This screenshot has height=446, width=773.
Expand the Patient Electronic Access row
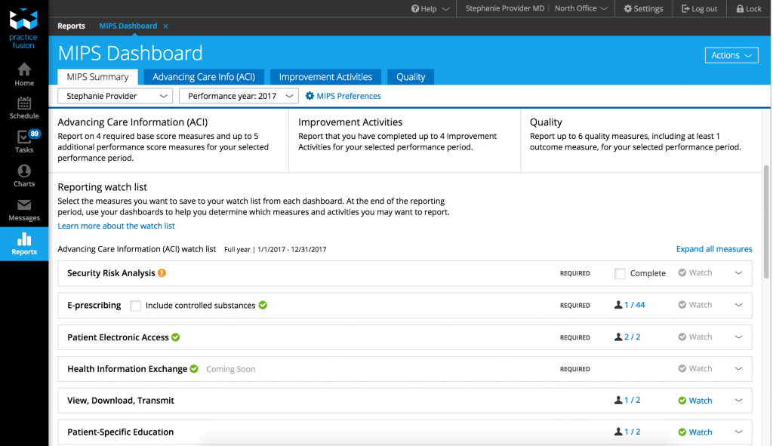[738, 337]
